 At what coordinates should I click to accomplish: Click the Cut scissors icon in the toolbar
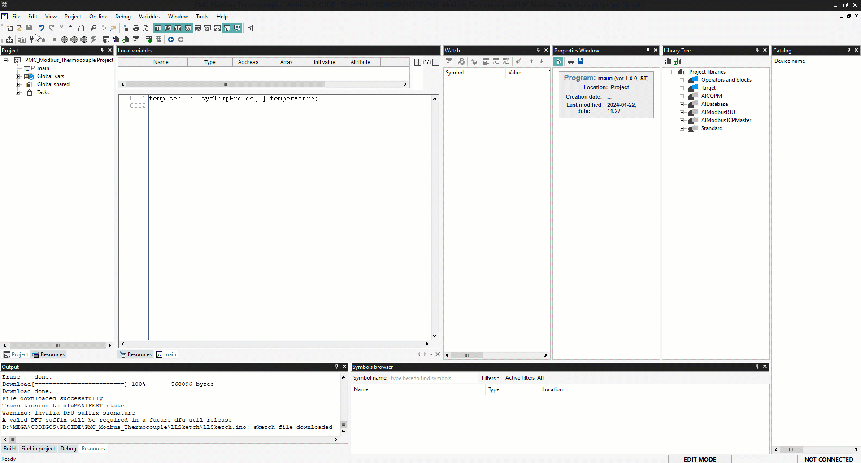pyautogui.click(x=61, y=28)
